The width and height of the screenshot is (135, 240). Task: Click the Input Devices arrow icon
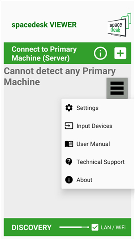click(69, 126)
